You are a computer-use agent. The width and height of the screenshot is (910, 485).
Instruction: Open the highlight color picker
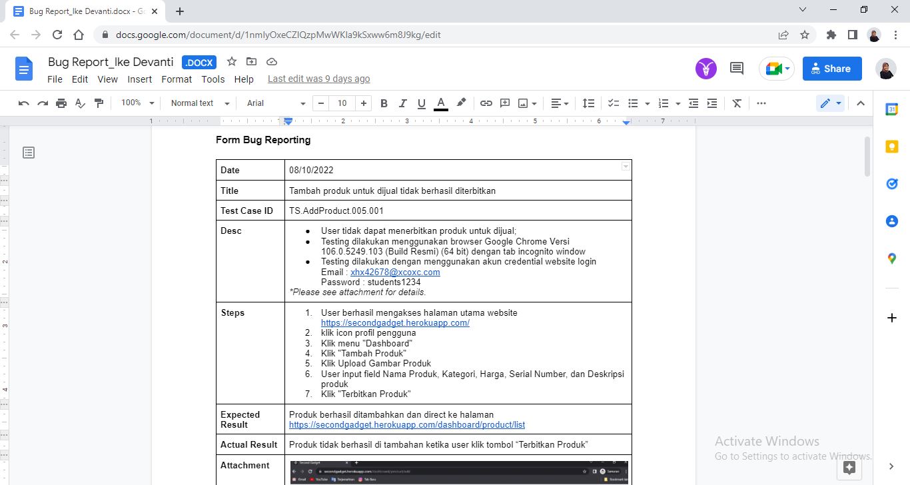tap(461, 103)
